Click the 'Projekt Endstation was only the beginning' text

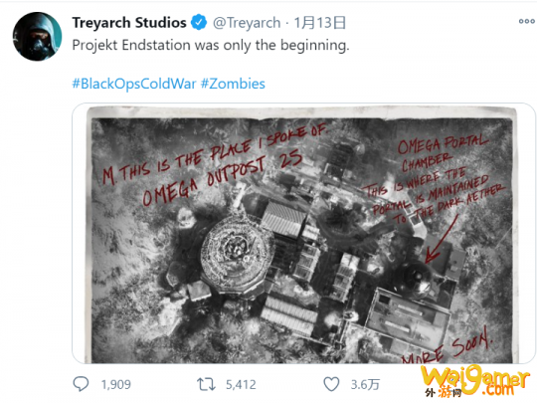click(x=211, y=45)
